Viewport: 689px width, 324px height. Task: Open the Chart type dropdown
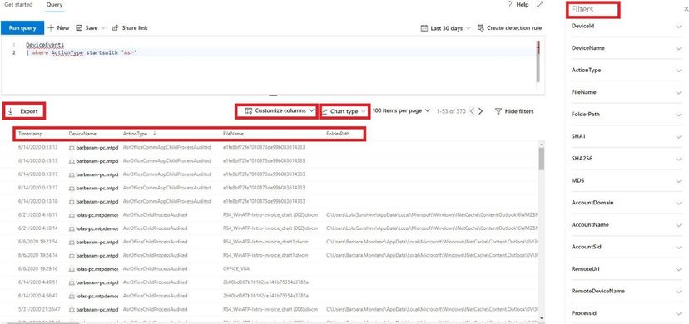344,111
